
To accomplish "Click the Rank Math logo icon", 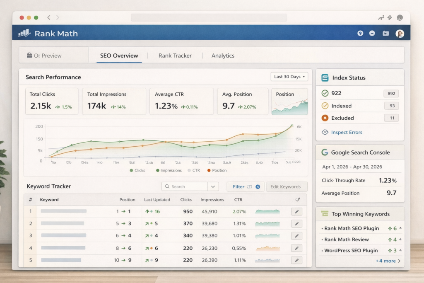I will (25, 34).
